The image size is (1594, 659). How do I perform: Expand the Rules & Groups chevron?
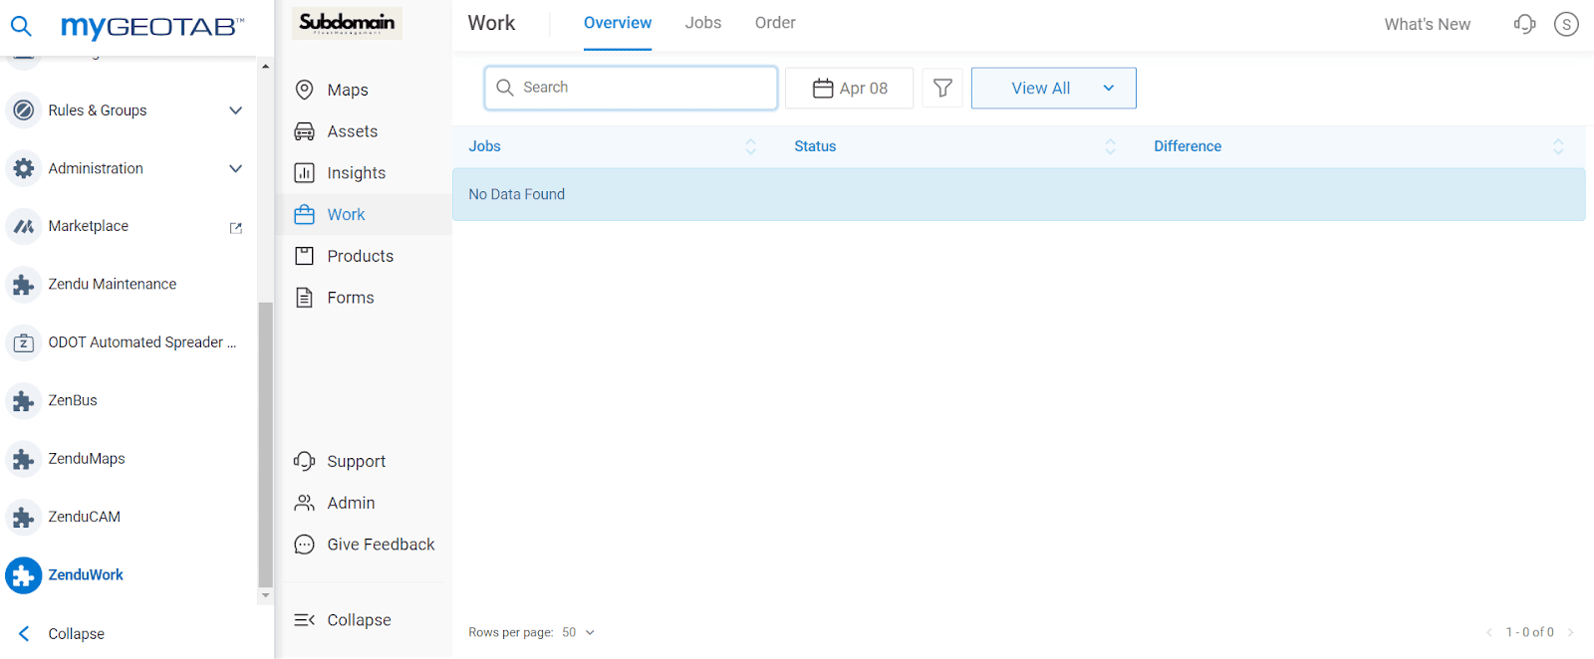click(235, 110)
